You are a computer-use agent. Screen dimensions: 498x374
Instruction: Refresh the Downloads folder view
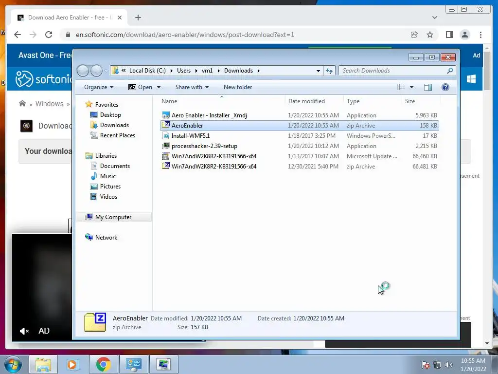coord(329,71)
